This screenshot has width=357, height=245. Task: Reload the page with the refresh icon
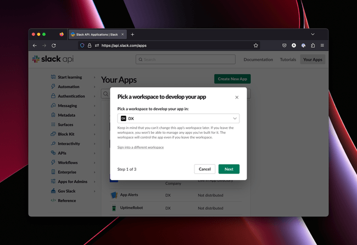tap(54, 46)
